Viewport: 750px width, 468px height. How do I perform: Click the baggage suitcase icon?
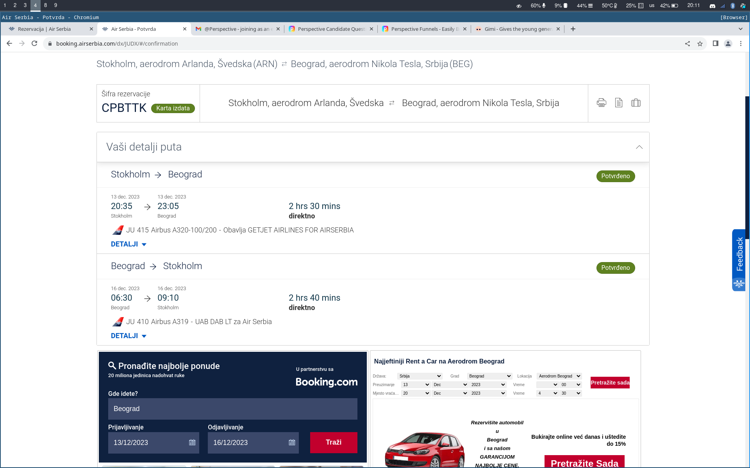tap(636, 103)
